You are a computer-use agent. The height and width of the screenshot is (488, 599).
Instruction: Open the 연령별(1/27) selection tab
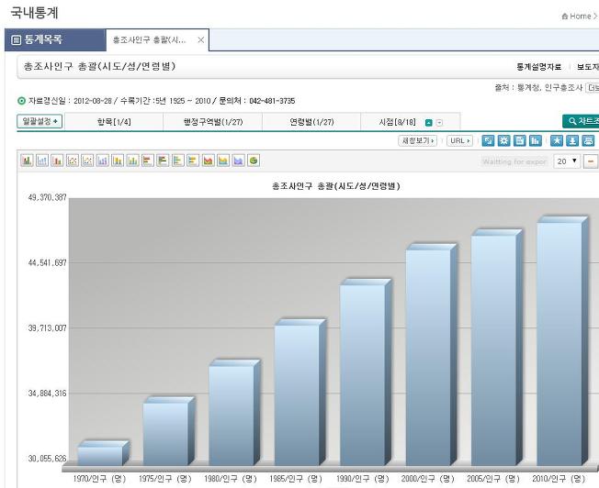click(311, 122)
